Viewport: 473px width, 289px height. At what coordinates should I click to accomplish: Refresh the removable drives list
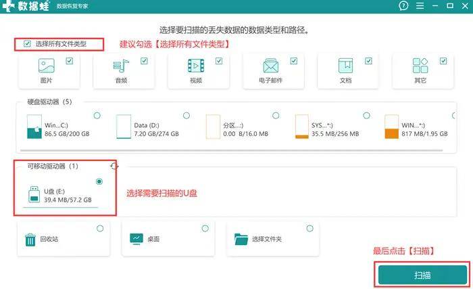pyautogui.click(x=114, y=166)
